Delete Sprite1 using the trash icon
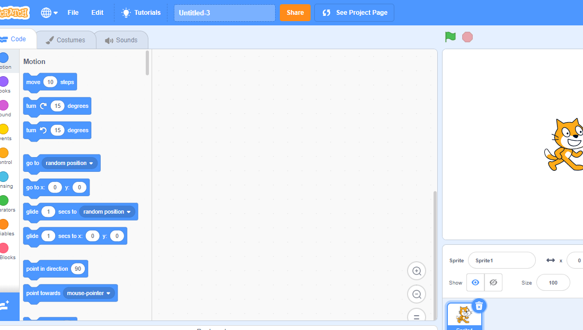 (x=479, y=306)
